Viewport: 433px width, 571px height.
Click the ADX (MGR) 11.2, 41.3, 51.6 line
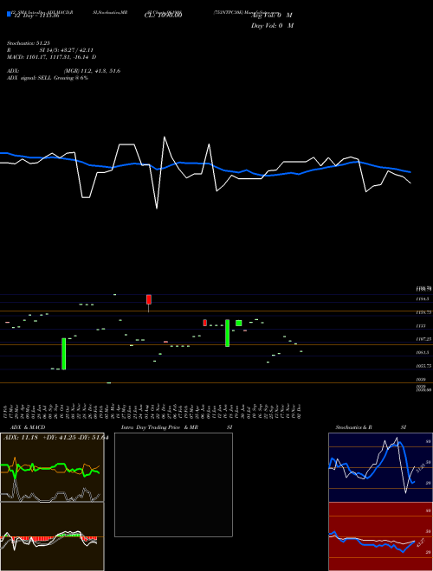tap(63, 71)
